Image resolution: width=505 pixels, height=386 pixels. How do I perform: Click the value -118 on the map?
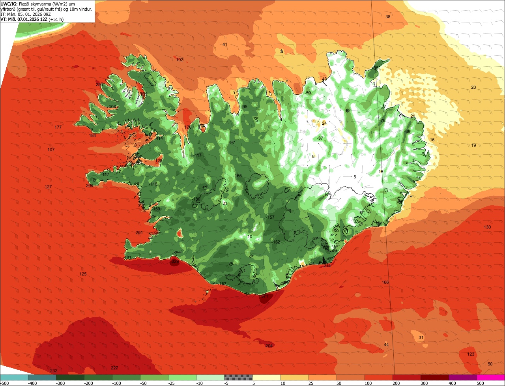pos(153,184)
